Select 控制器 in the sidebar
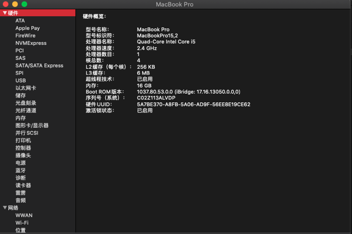Viewport: 352px width, 234px height. click(23, 148)
